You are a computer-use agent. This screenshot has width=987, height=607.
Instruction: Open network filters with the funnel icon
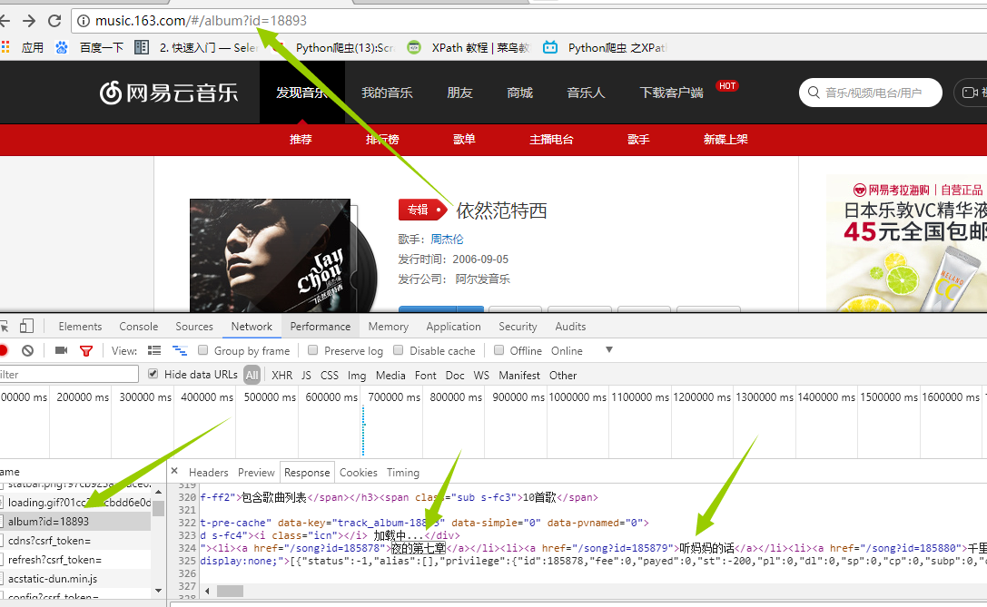[86, 350]
